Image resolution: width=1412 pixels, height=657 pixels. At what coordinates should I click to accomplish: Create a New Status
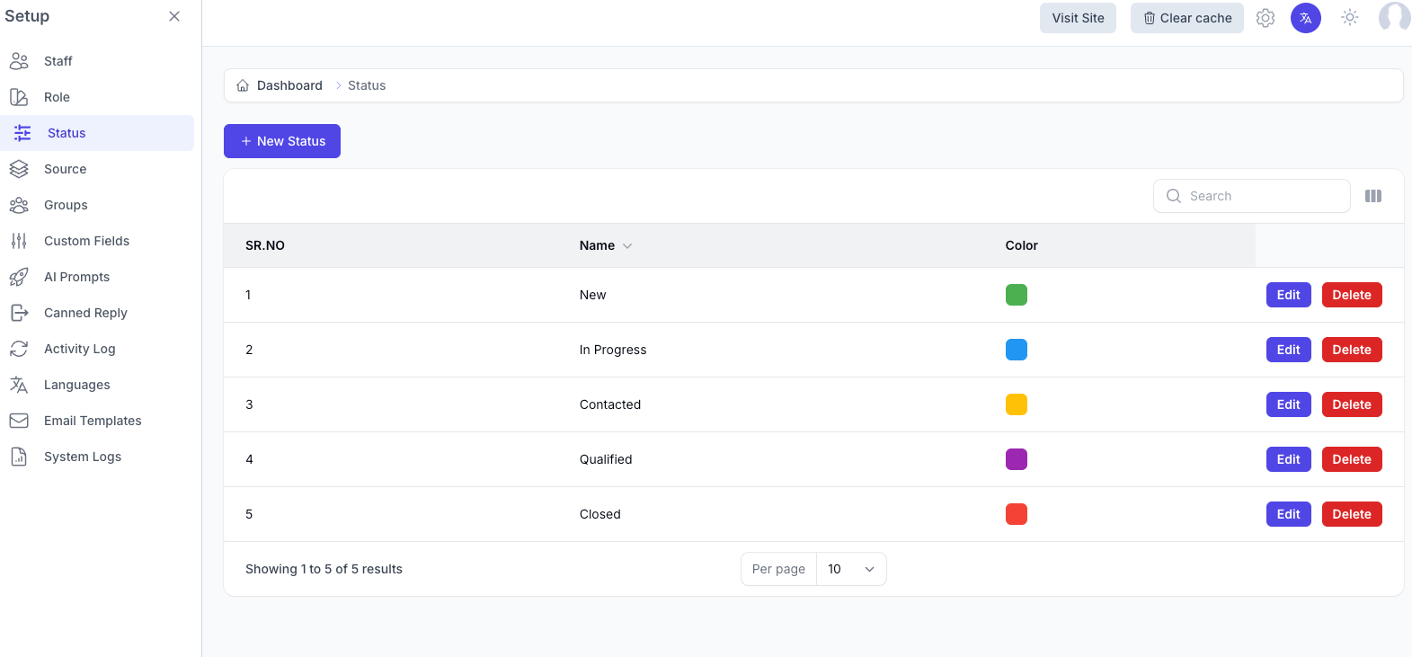pos(282,141)
